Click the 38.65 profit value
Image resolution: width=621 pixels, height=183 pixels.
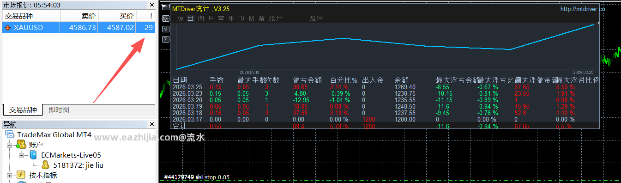300,87
